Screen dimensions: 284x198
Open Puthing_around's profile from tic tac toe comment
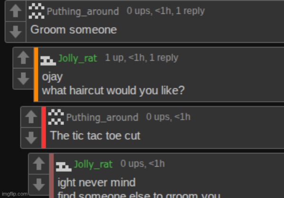(102, 117)
